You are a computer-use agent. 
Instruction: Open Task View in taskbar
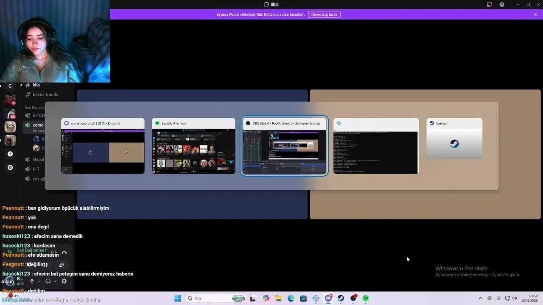[253, 298]
